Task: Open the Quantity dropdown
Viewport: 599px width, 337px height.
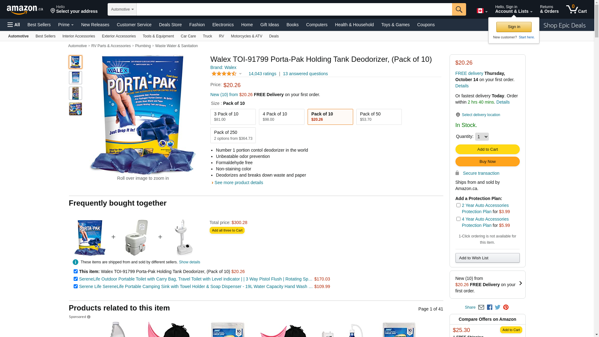Action: (x=482, y=137)
